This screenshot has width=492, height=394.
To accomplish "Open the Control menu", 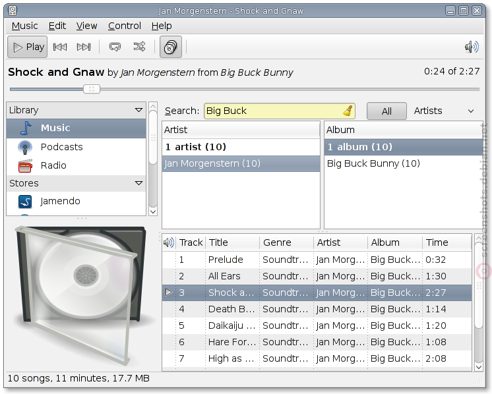I will tap(125, 26).
